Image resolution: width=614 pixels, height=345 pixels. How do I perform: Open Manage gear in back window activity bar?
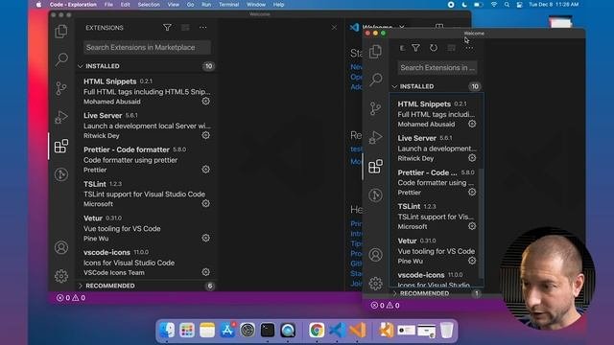(x=61, y=276)
